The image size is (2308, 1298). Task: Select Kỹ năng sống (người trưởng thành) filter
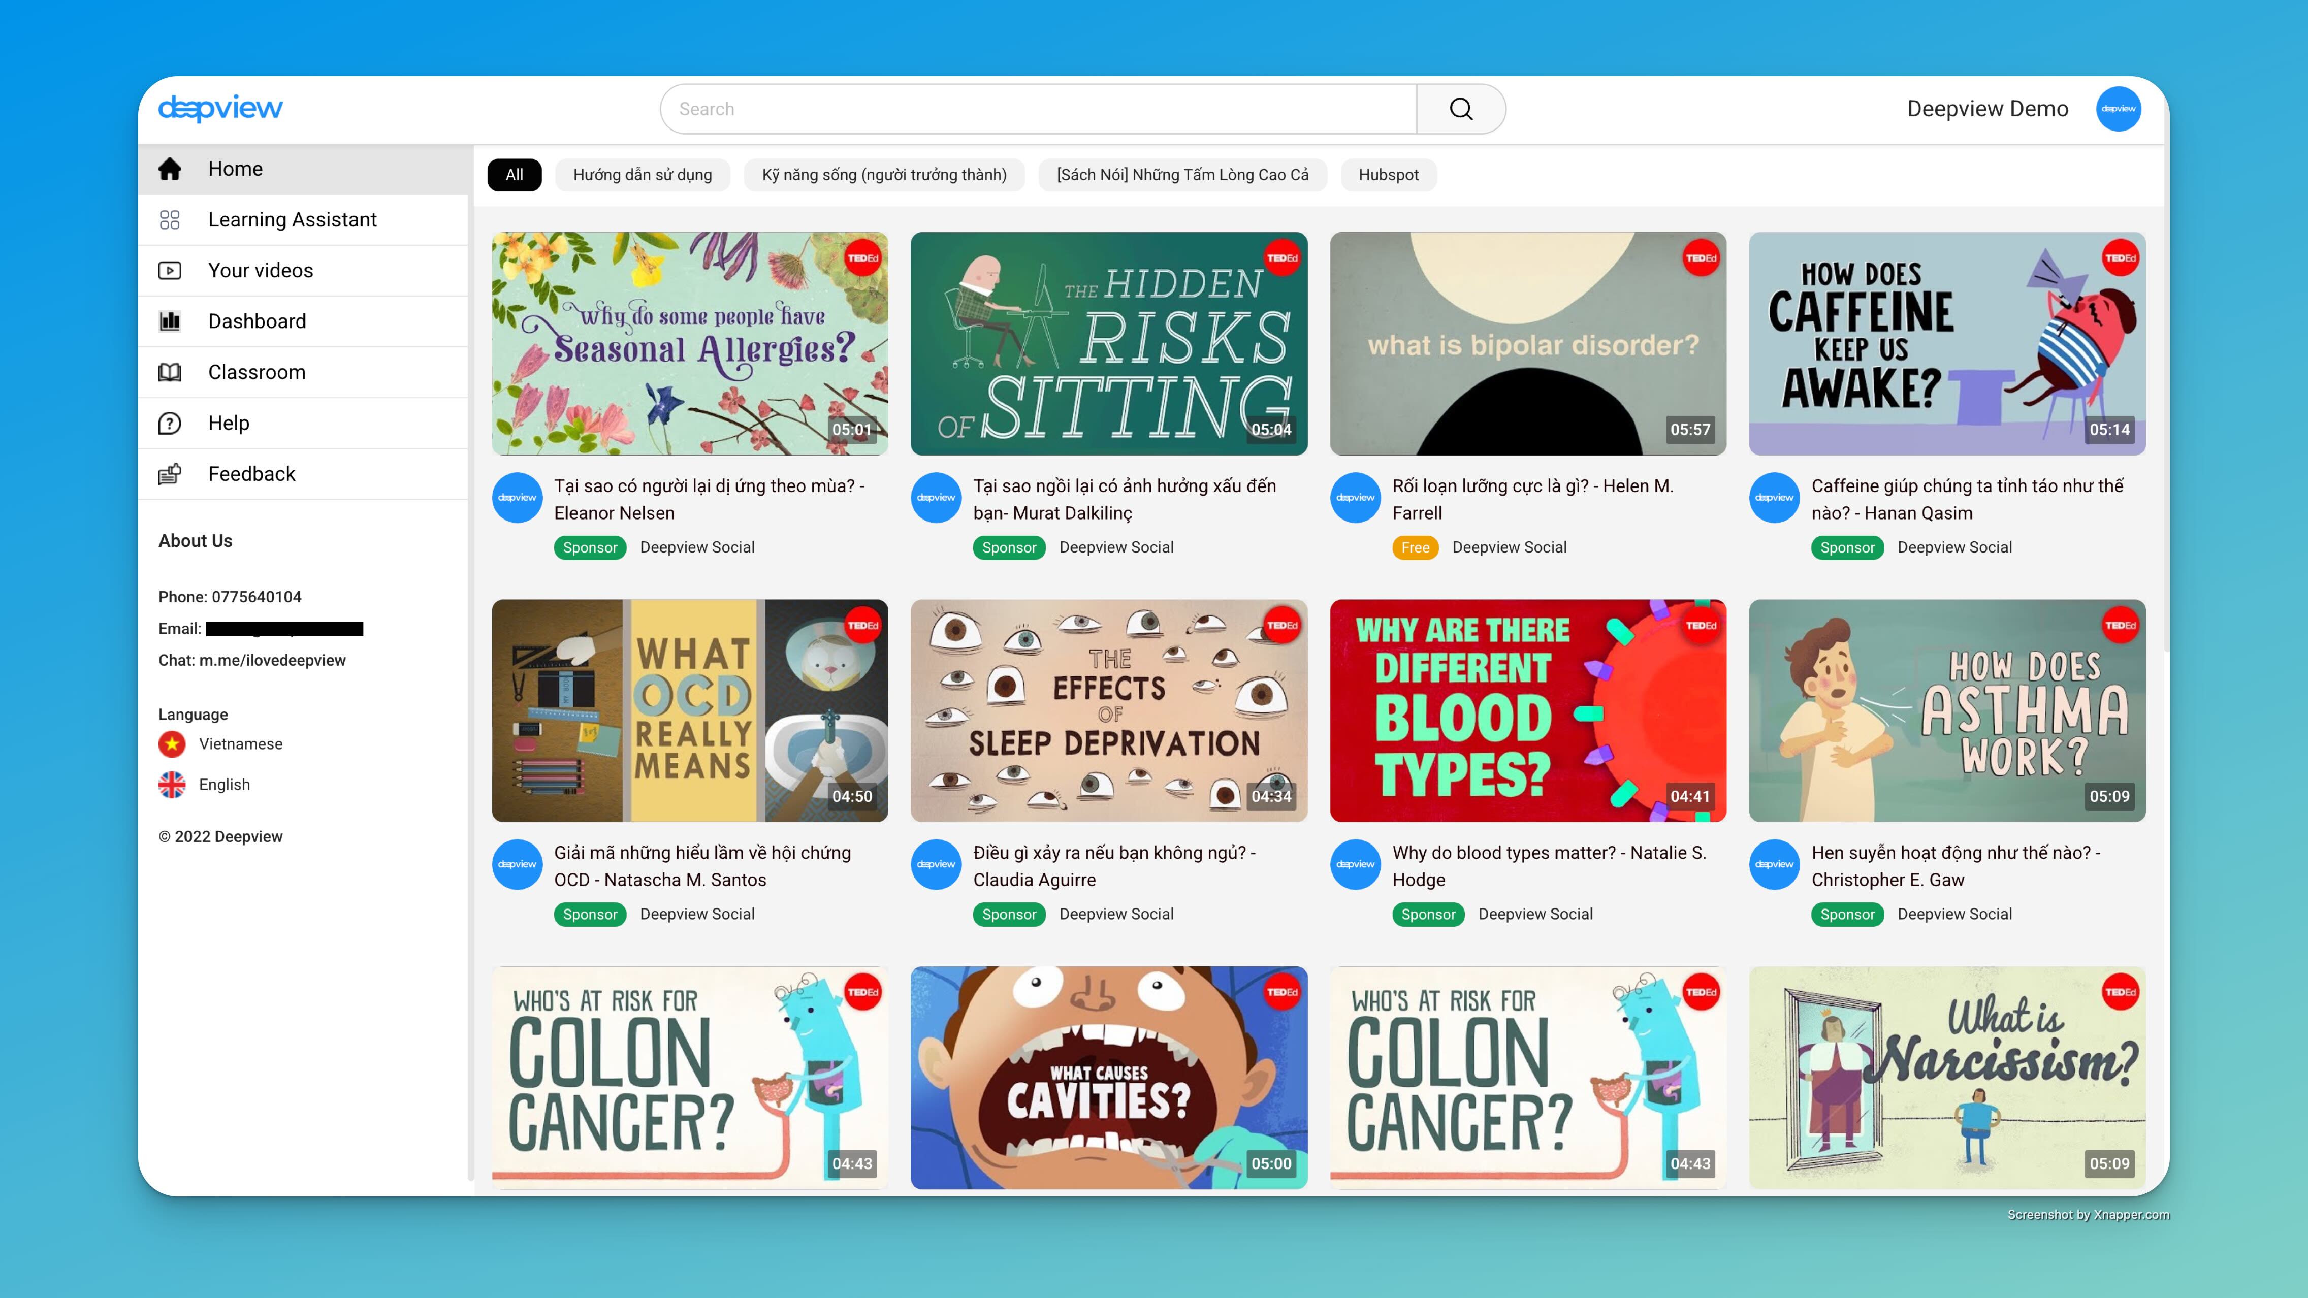[884, 176]
